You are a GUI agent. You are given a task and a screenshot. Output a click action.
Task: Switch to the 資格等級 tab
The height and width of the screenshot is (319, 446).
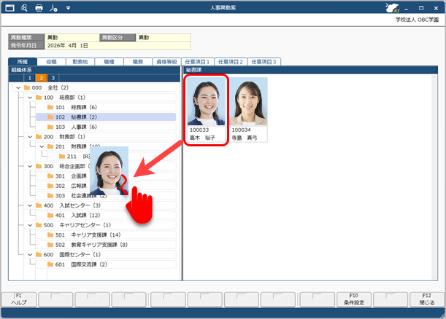[167, 62]
